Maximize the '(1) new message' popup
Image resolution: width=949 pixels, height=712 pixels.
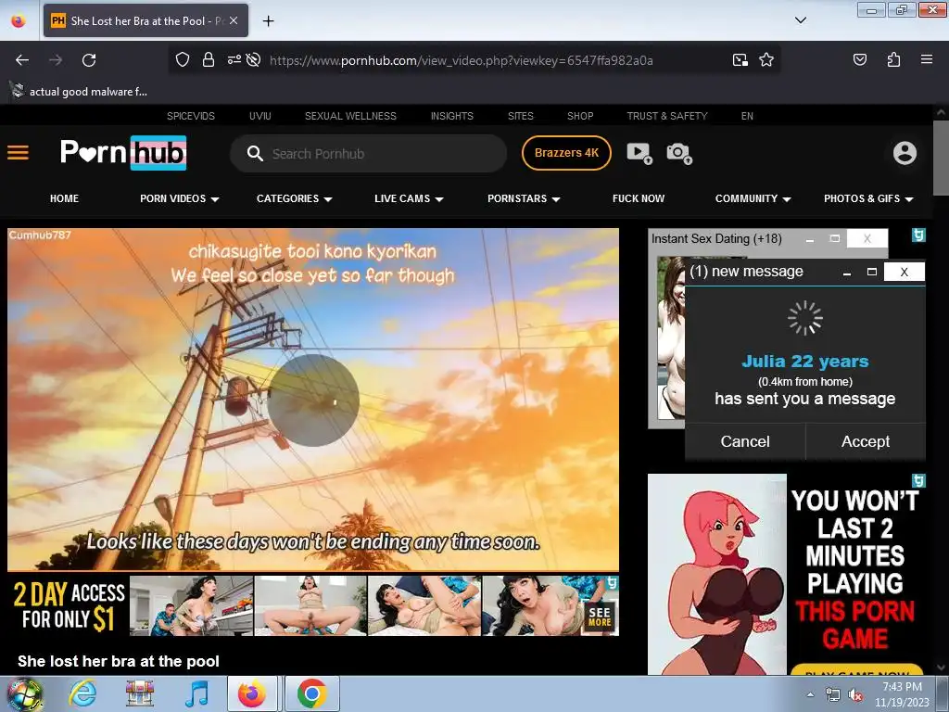pyautogui.click(x=871, y=272)
